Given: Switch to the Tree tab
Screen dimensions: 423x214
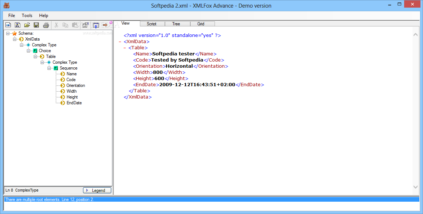Looking at the screenshot, I should [x=177, y=24].
